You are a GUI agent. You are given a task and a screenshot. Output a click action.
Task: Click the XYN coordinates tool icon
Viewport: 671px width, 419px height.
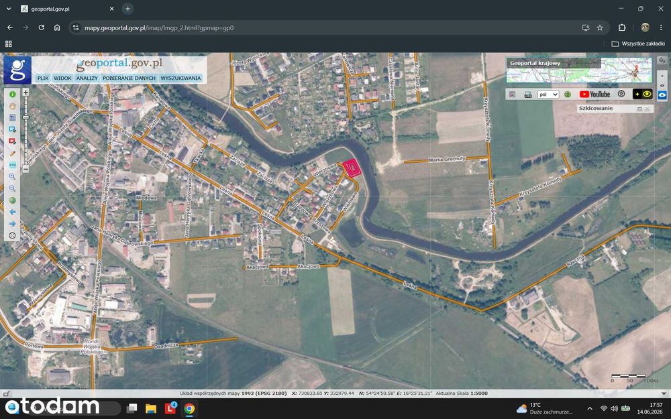pyautogui.click(x=12, y=165)
